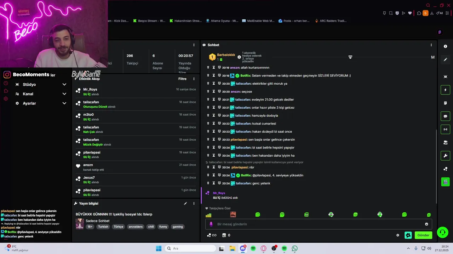Click the pencil edit icon in right sidebar

coord(445,60)
